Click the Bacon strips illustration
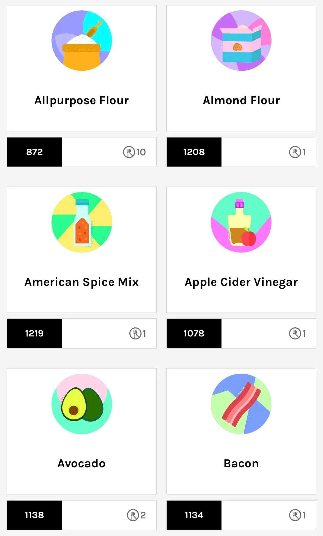 (241, 404)
